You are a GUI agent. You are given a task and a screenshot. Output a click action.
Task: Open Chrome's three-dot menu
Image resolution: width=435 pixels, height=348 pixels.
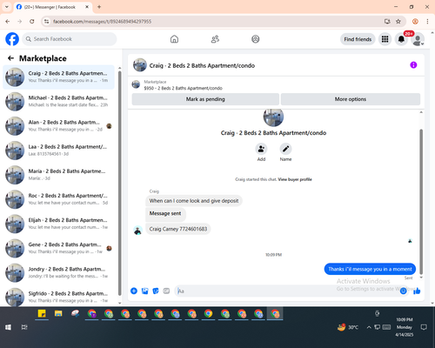pyautogui.click(x=427, y=22)
